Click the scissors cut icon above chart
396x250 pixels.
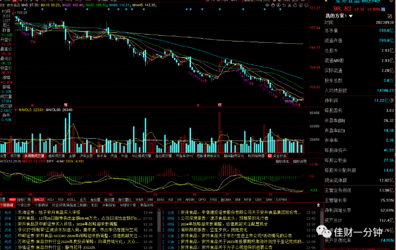pyautogui.click(x=289, y=5)
